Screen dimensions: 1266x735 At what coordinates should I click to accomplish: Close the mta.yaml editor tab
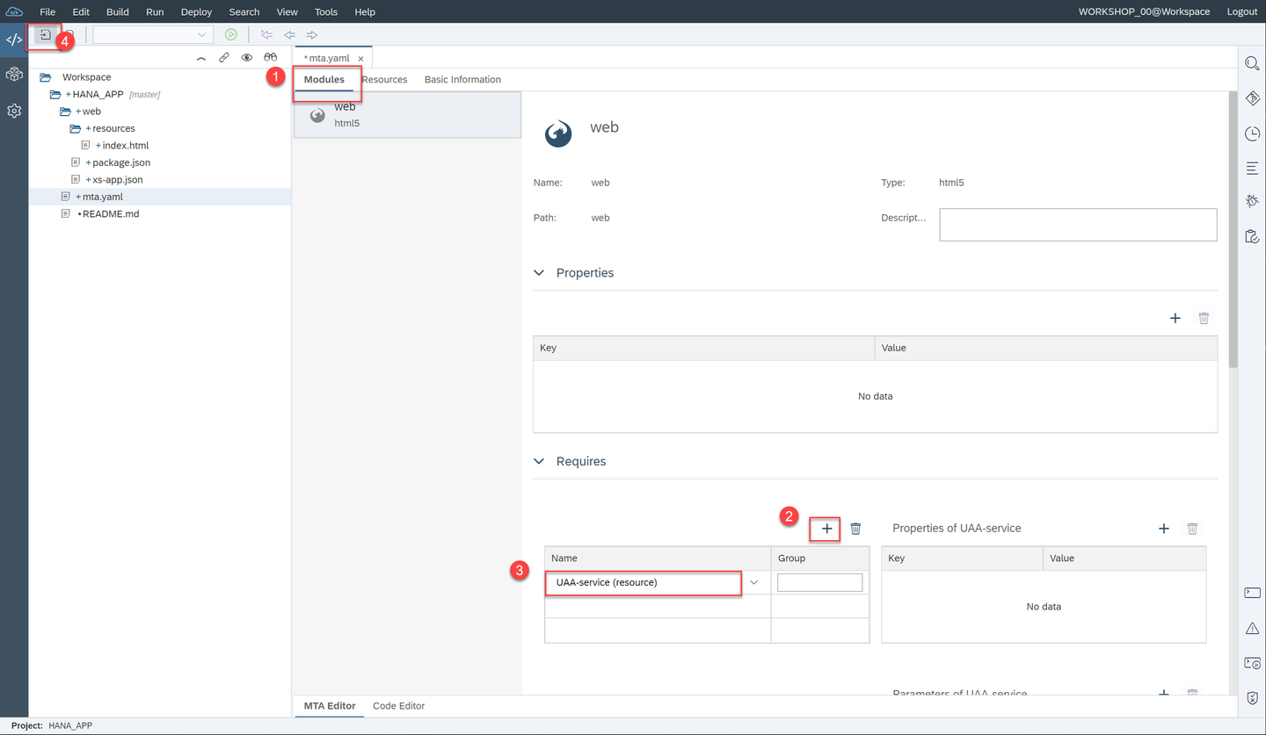click(360, 58)
